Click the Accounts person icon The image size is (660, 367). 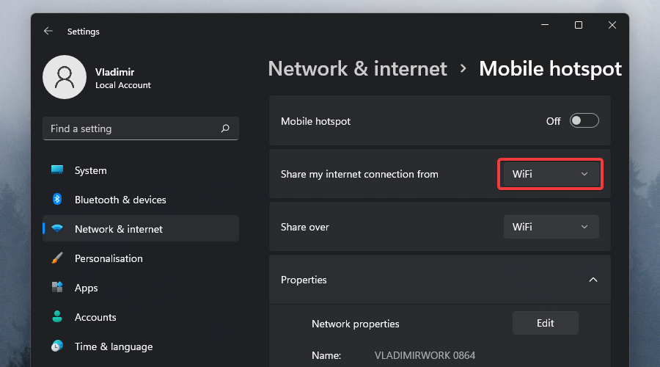click(x=57, y=317)
